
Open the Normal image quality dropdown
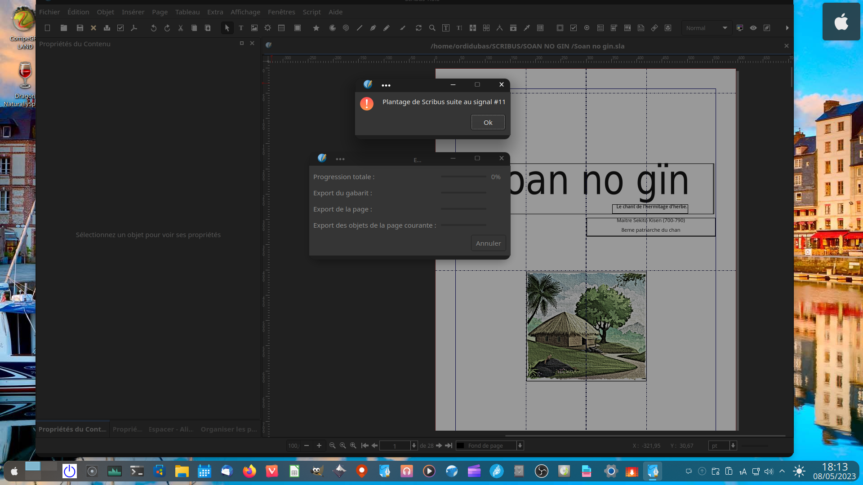[x=706, y=28]
